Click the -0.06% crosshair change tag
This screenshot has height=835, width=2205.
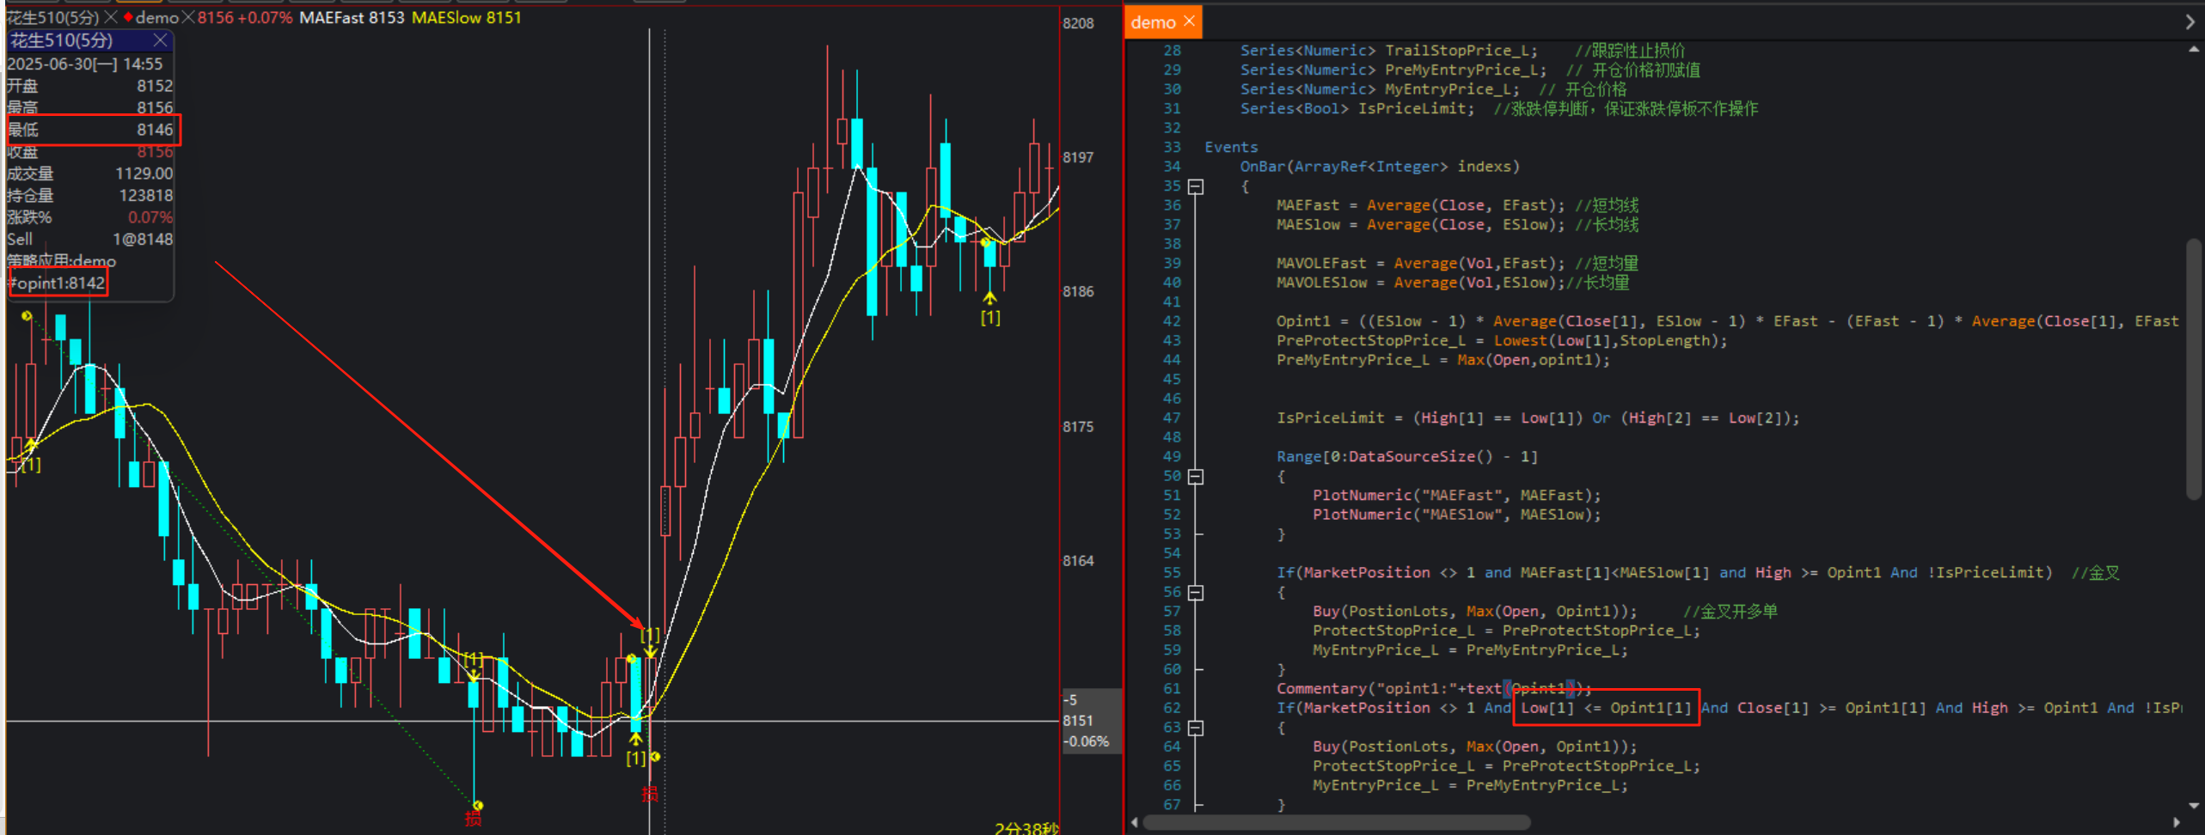1086,741
